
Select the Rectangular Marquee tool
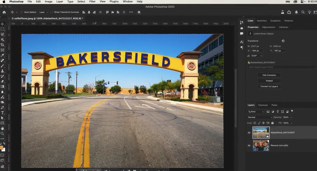coord(3,29)
